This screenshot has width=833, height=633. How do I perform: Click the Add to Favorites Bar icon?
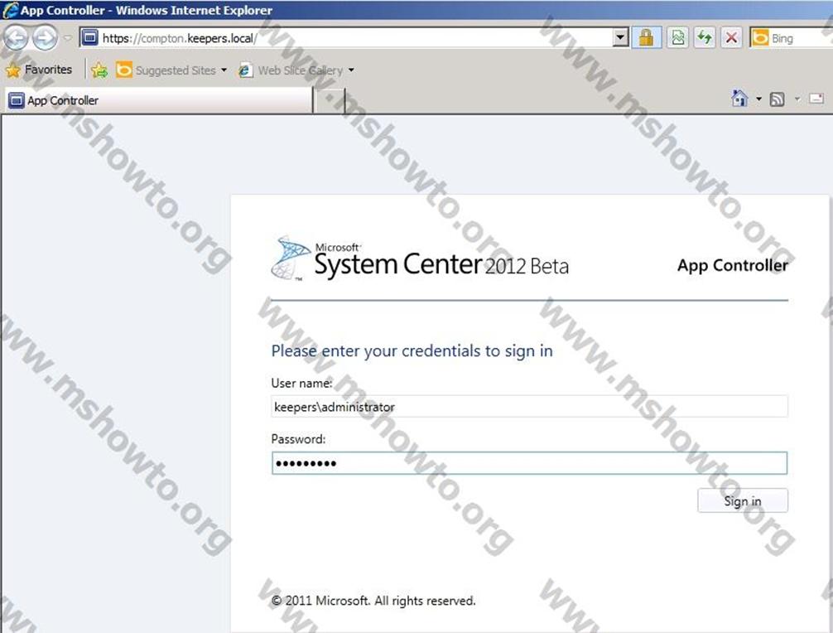99,70
